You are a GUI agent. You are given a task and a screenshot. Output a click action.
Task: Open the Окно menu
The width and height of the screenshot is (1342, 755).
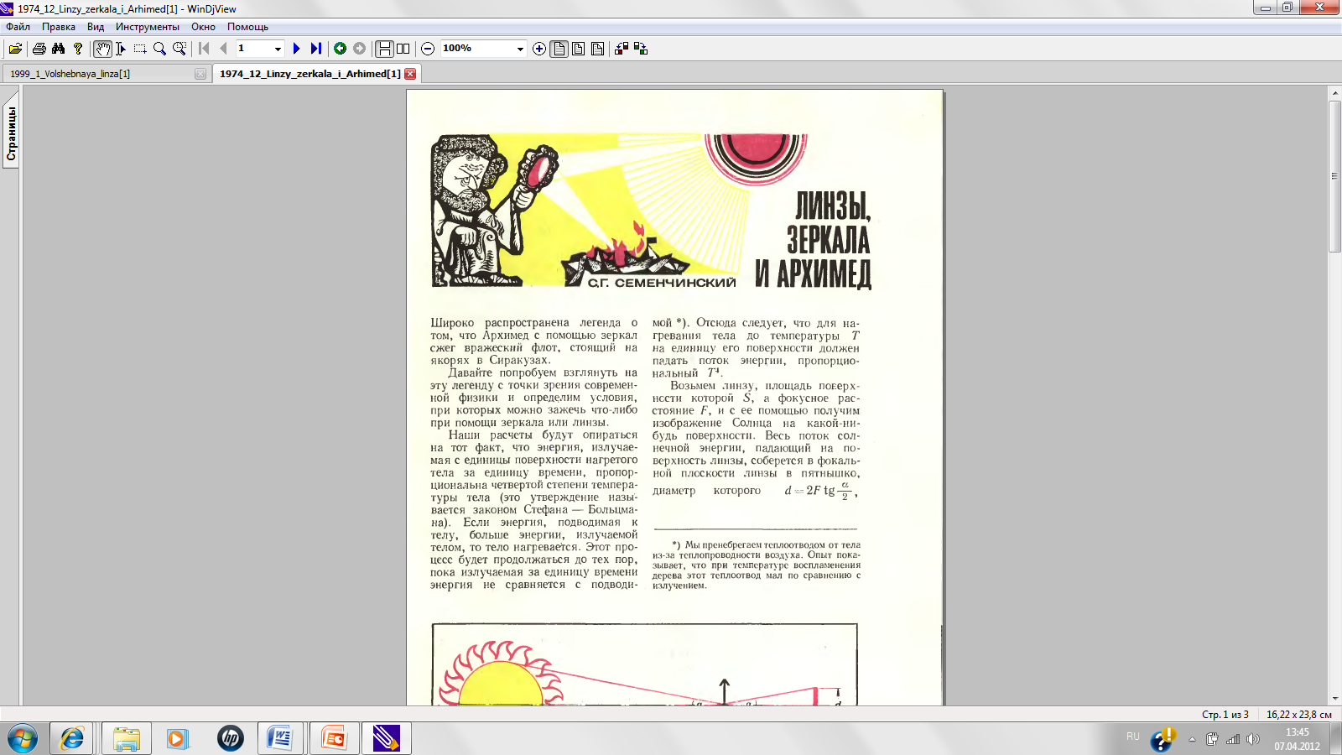203,27
